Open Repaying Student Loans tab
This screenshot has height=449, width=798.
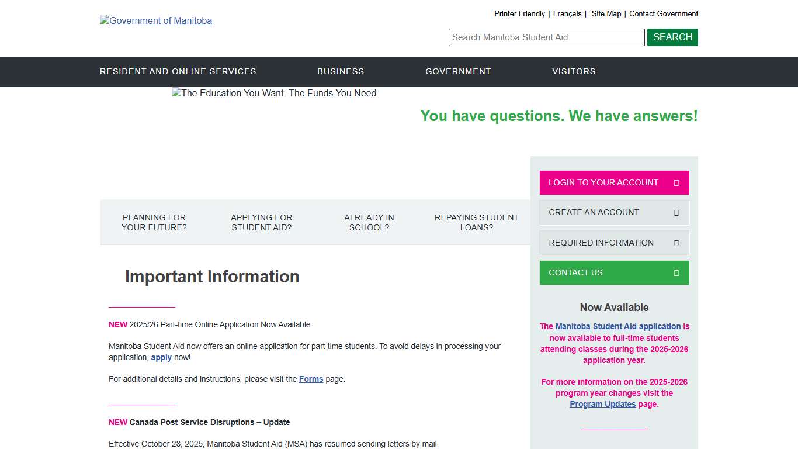[x=476, y=222]
